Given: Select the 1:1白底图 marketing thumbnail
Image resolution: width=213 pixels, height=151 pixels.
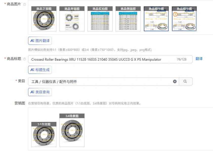Looking at the screenshot, I should click(x=44, y=135).
